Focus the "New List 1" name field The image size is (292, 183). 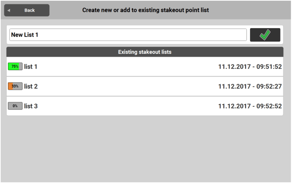point(127,35)
